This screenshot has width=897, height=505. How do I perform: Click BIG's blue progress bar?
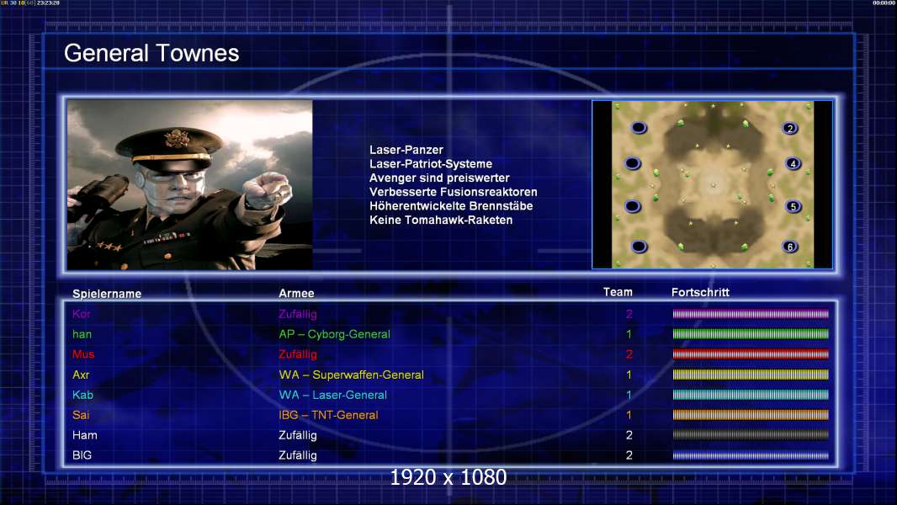click(751, 455)
